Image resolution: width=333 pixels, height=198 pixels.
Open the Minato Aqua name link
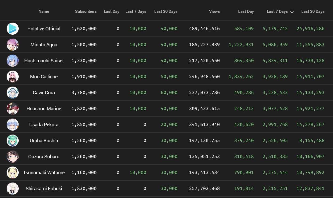pos(44,45)
